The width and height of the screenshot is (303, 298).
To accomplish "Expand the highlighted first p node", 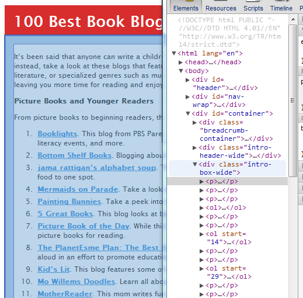I will point(201,182).
